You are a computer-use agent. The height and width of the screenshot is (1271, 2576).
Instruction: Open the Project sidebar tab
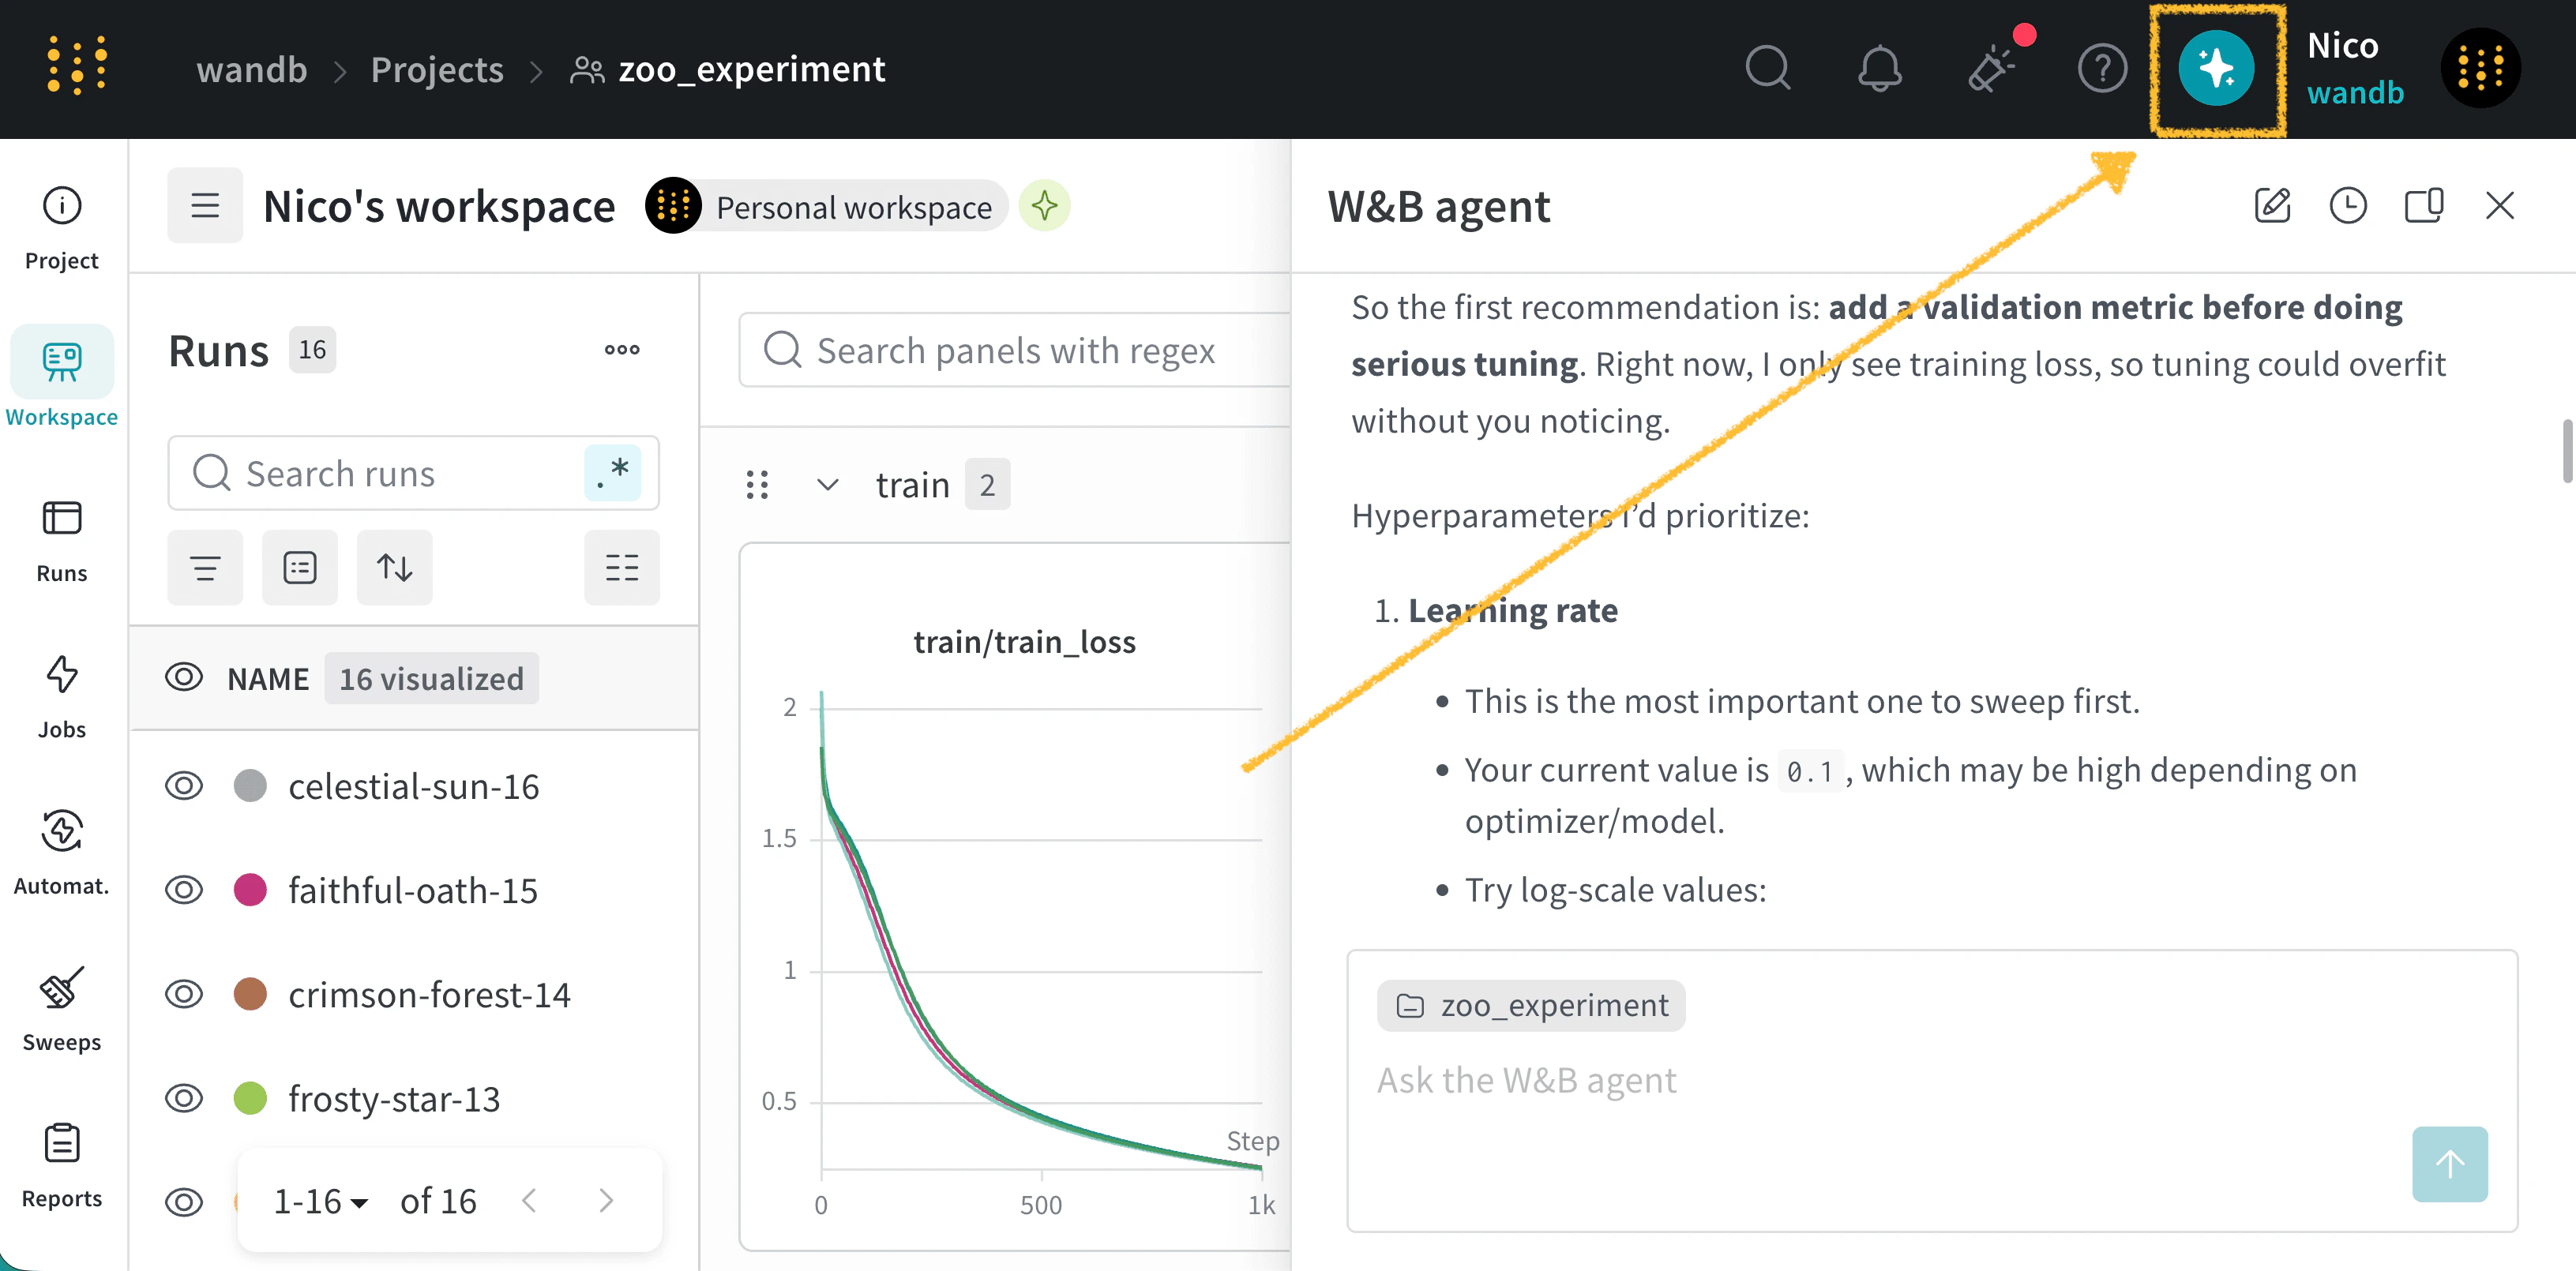pyautogui.click(x=62, y=228)
